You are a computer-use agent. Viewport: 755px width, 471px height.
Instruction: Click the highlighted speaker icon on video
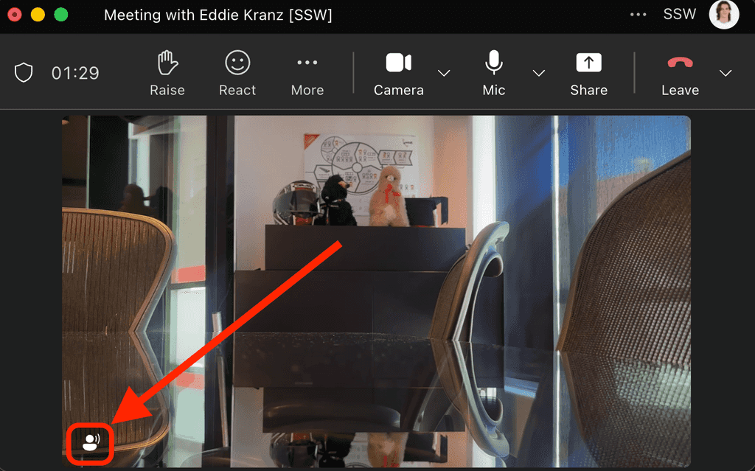click(90, 443)
